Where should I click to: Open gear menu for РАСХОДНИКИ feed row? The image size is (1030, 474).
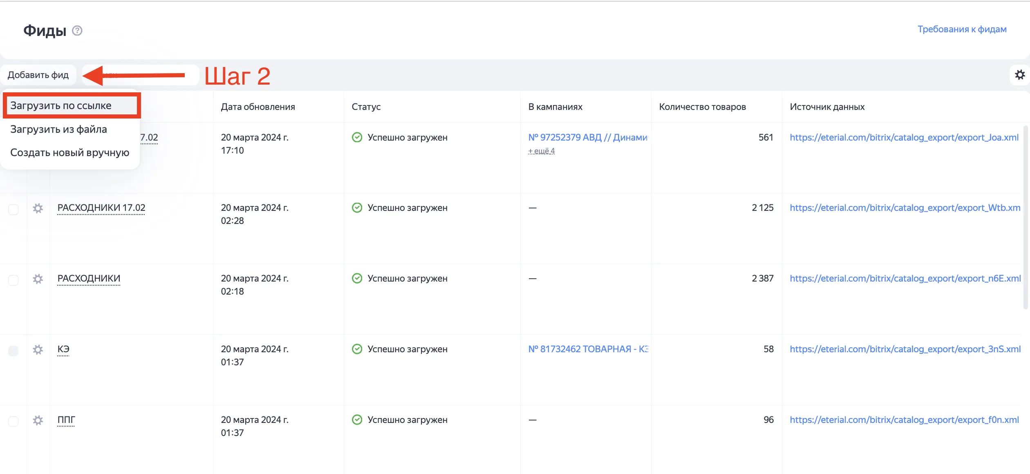[38, 279]
